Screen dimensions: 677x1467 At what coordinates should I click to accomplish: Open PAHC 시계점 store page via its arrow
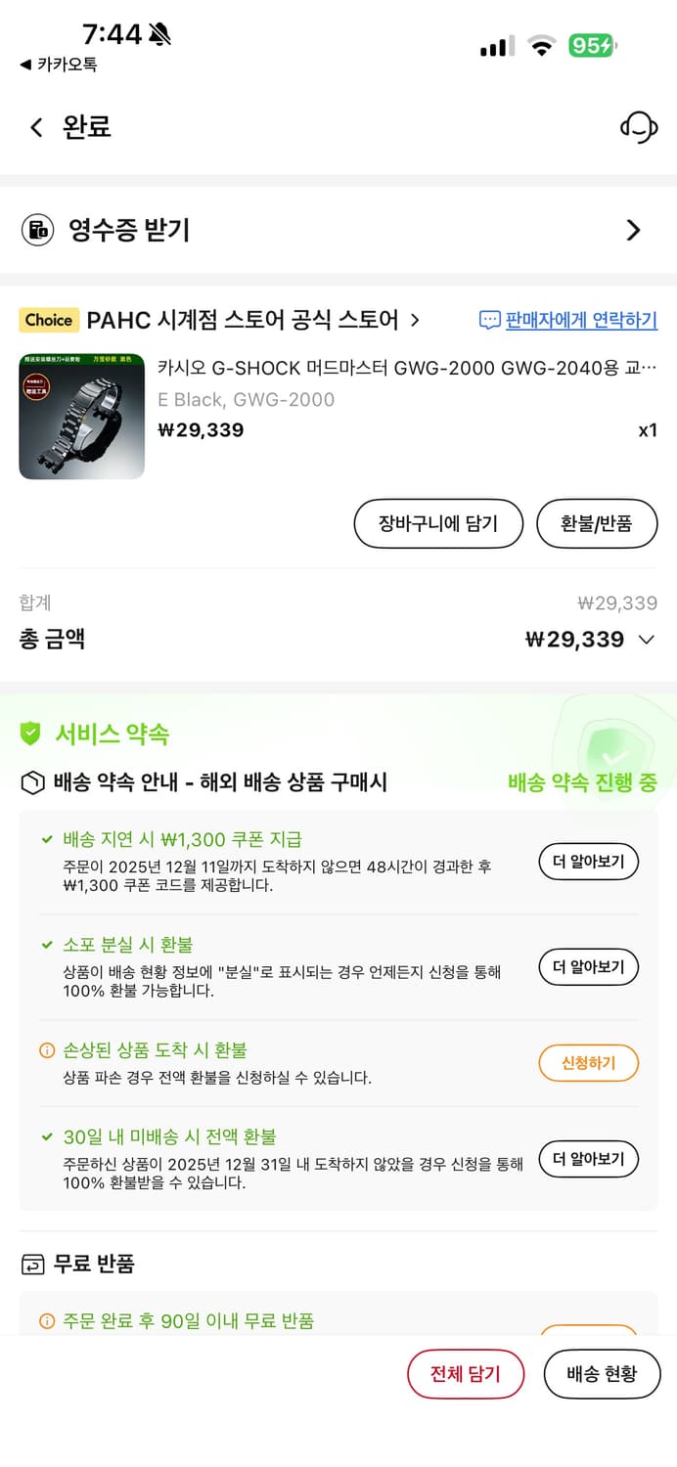pyautogui.click(x=415, y=320)
